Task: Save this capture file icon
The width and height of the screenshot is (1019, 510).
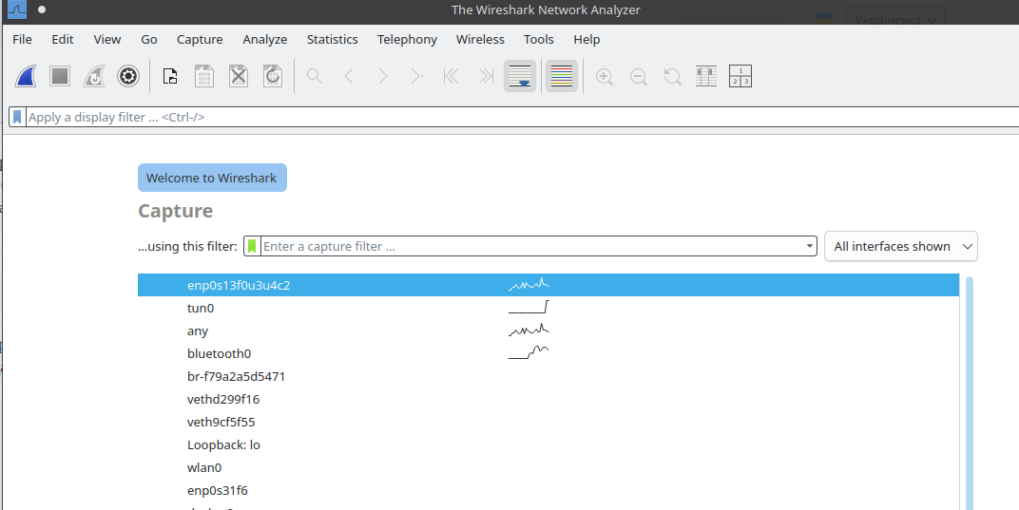Action: pyautogui.click(x=204, y=77)
